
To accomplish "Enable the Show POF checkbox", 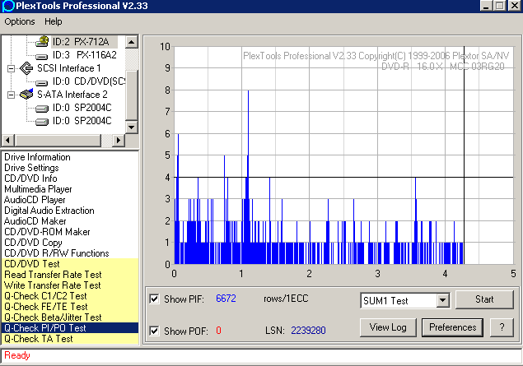I will (x=155, y=331).
